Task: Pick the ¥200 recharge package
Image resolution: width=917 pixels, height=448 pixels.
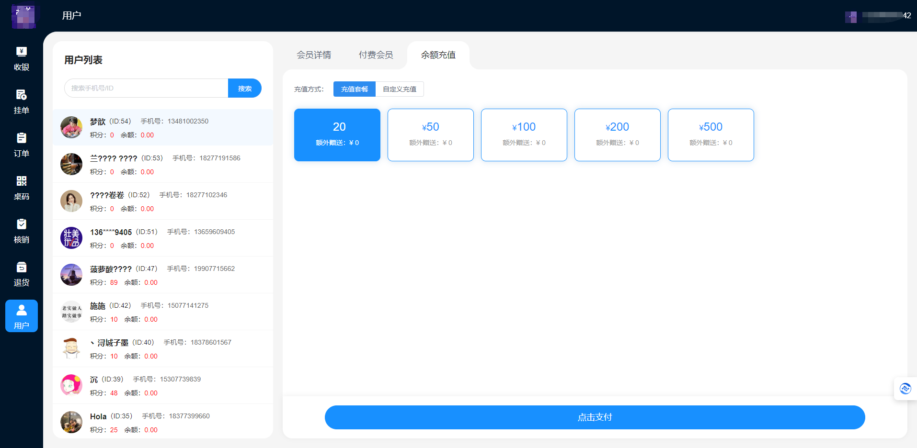Action: click(x=617, y=135)
